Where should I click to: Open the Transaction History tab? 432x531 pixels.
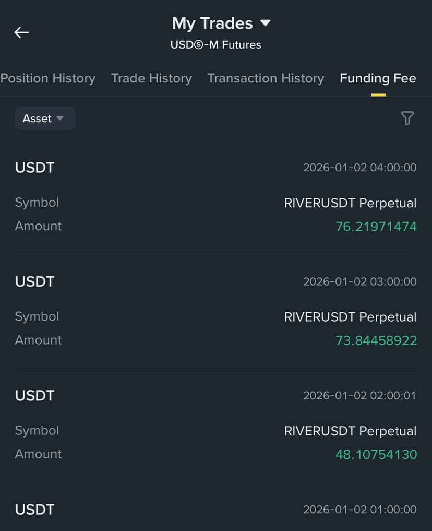(266, 78)
